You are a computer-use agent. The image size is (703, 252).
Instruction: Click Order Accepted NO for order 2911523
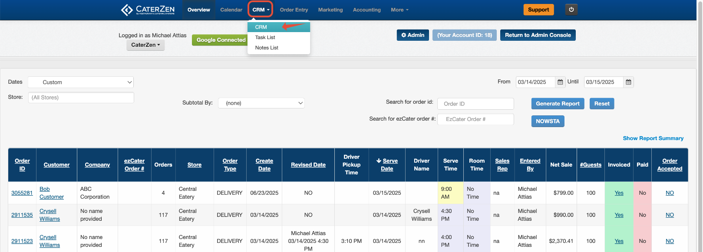[x=670, y=241]
